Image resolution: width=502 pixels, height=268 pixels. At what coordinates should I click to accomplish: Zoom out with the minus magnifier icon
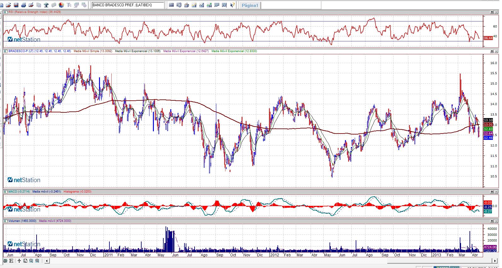[x=31, y=261]
